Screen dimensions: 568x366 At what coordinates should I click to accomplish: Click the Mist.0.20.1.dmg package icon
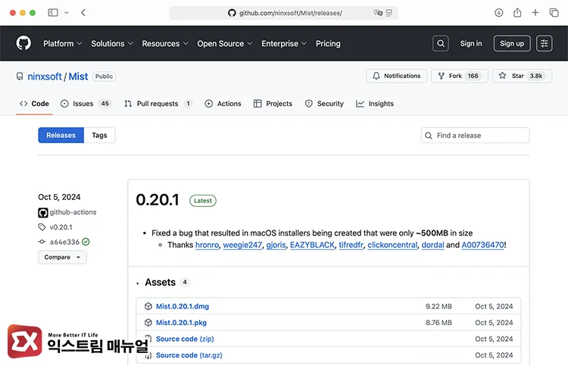point(148,306)
